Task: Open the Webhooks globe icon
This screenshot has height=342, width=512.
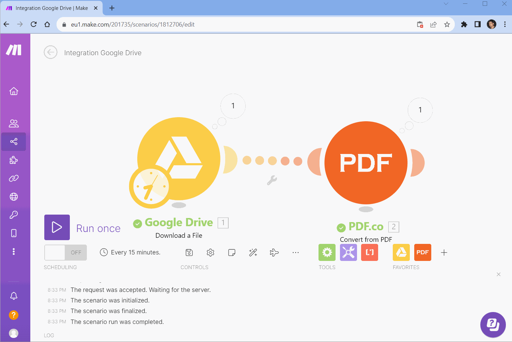Action: coord(14,197)
